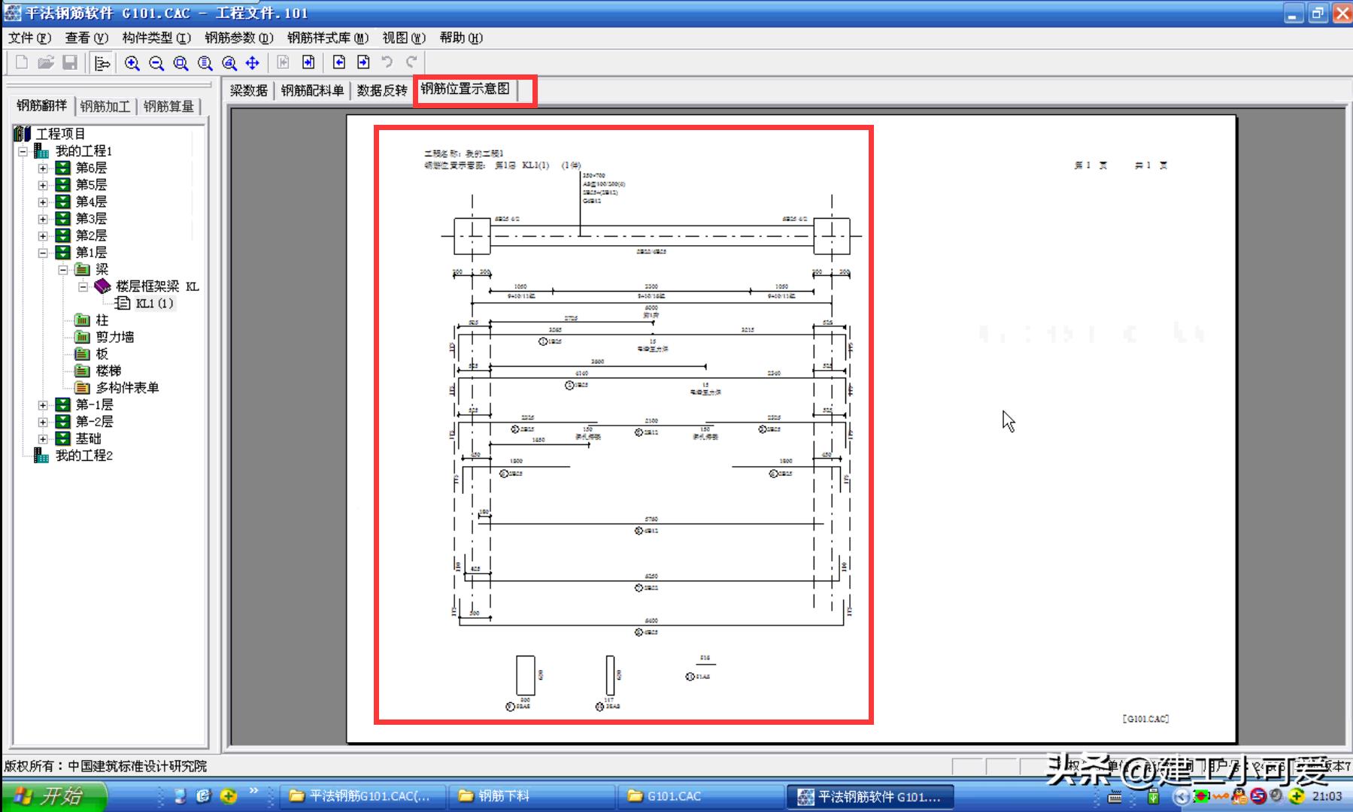Viewport: 1353px width, 812px height.
Task: Select the KL1 (1) beam item
Action: 154,304
